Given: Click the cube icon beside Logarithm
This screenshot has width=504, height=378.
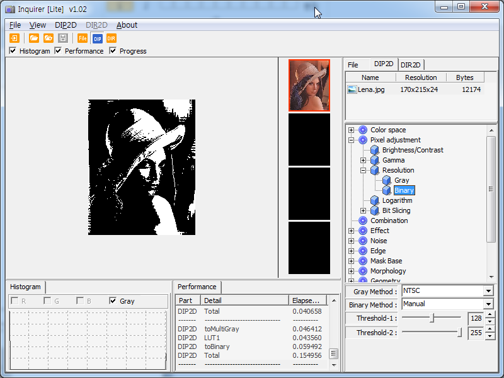Looking at the screenshot, I should coord(375,200).
